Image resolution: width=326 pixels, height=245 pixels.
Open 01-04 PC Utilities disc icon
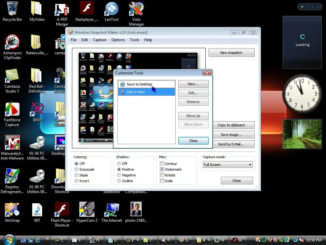pyautogui.click(x=37, y=148)
